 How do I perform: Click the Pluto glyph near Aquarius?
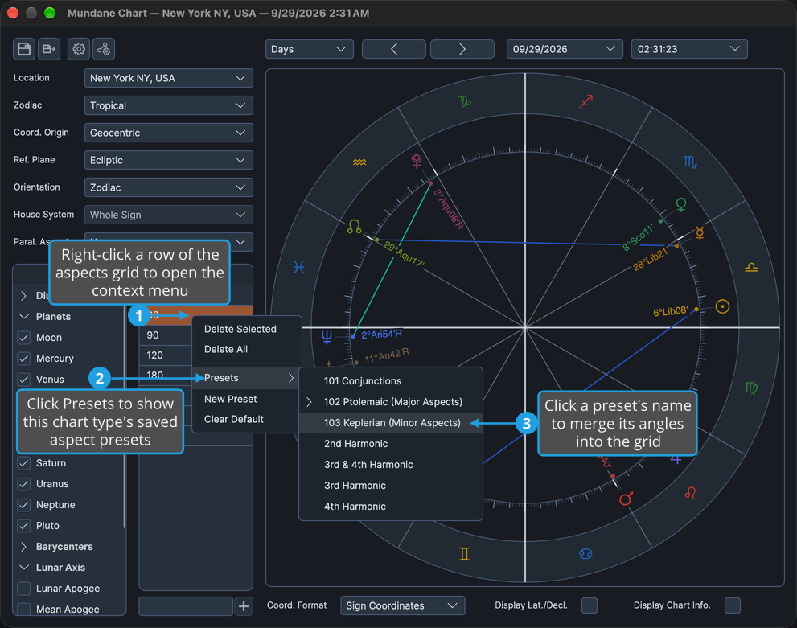coord(417,161)
